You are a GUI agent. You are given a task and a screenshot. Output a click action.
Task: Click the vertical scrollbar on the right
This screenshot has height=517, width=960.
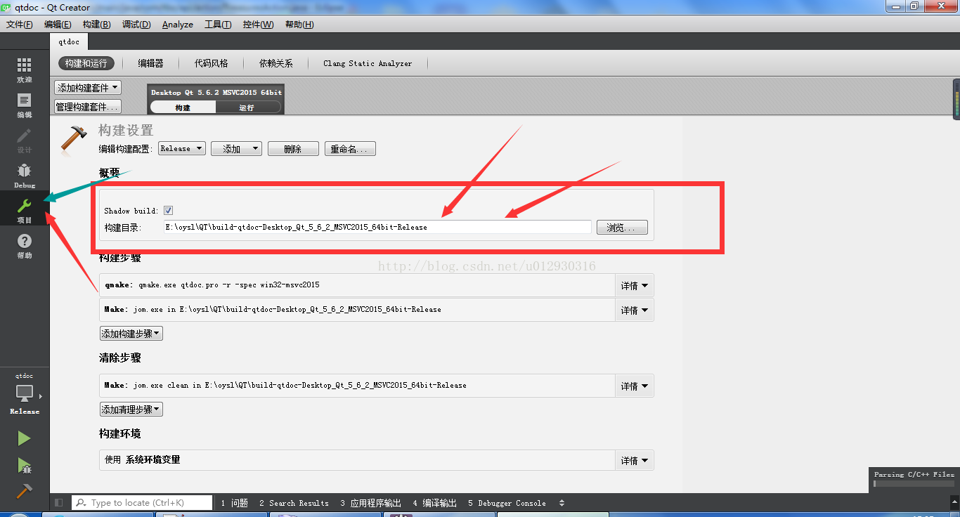[956, 100]
